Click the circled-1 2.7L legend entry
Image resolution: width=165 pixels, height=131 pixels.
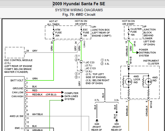pos(105,60)
